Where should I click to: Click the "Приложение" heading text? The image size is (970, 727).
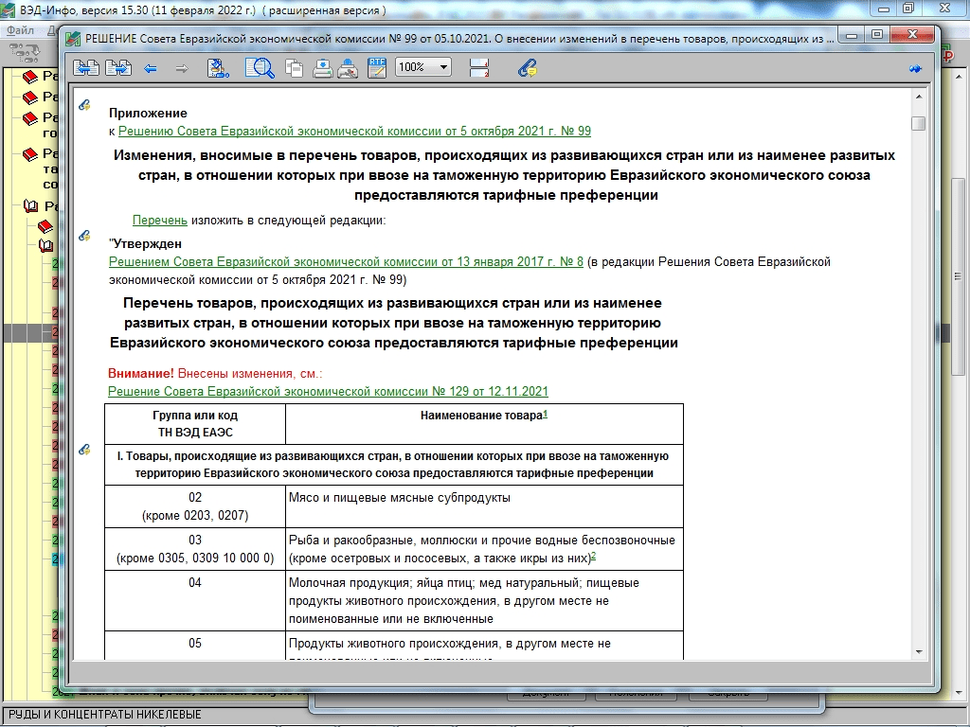click(x=148, y=114)
